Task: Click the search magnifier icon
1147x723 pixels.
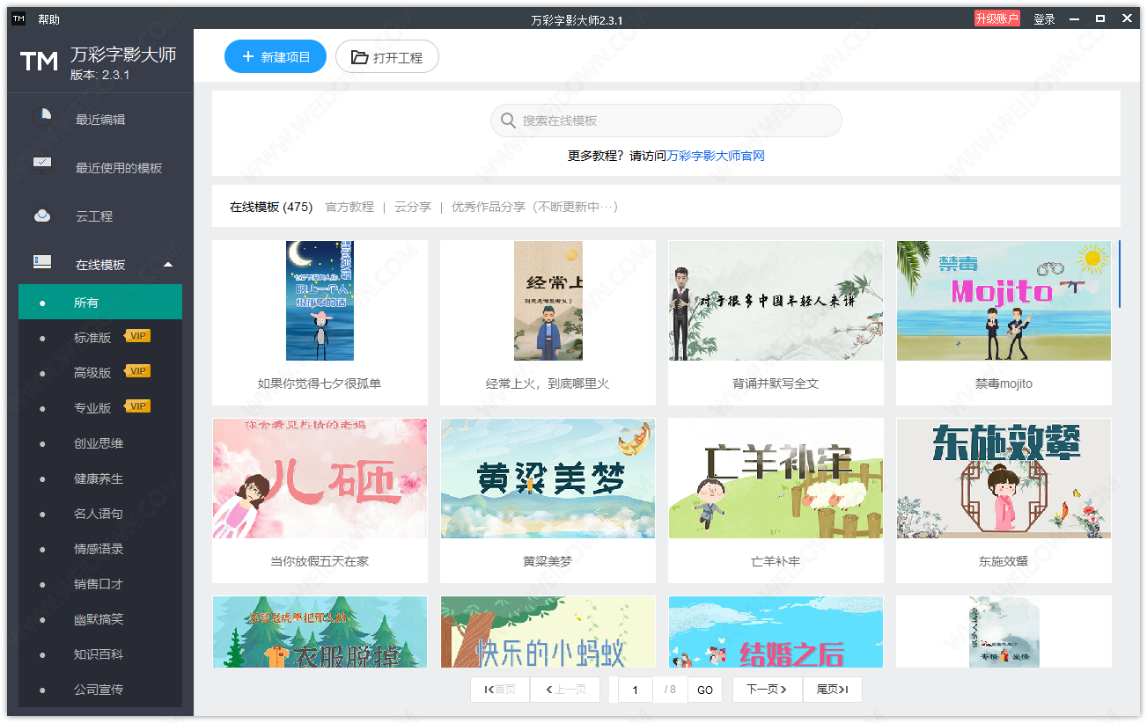Action: 508,120
